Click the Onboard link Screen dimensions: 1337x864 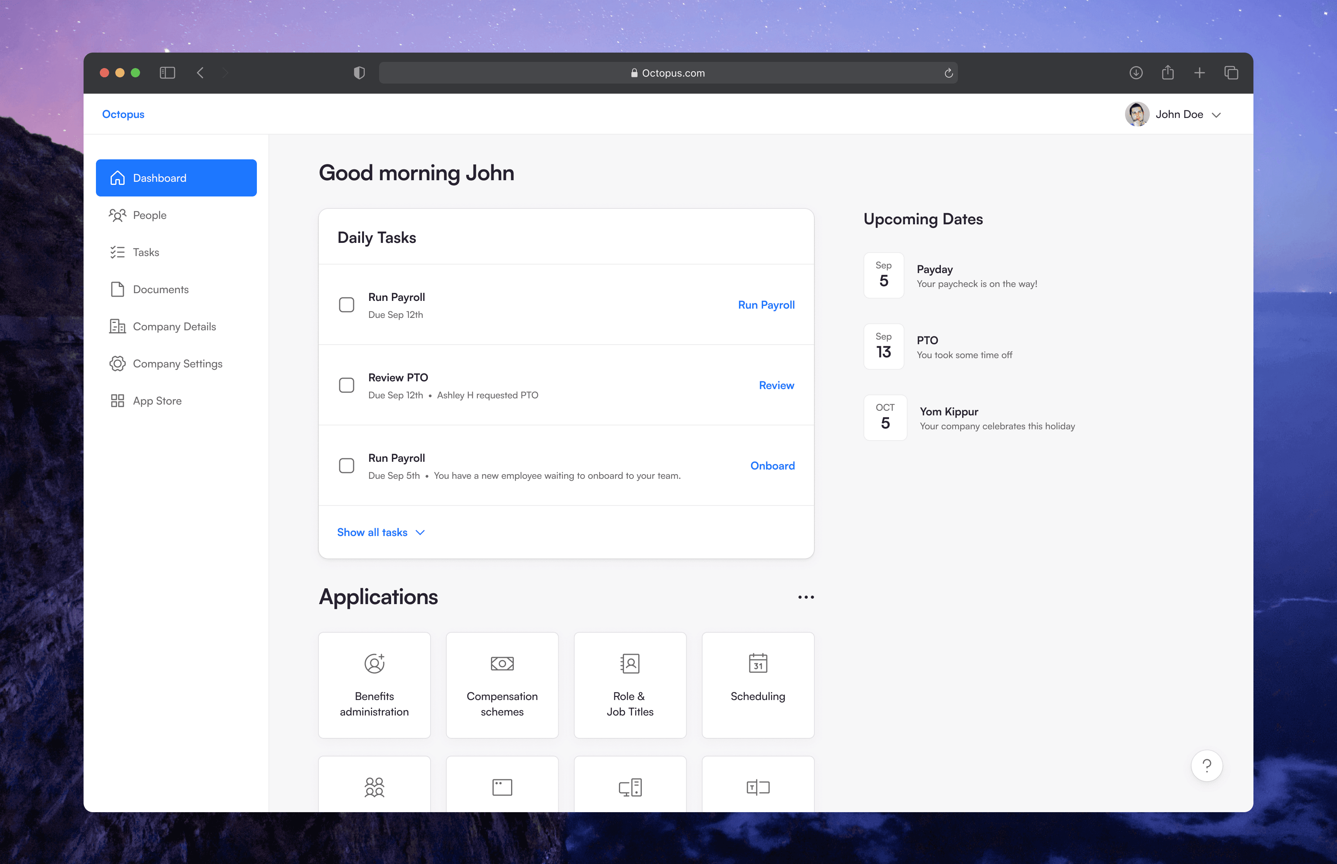point(773,466)
